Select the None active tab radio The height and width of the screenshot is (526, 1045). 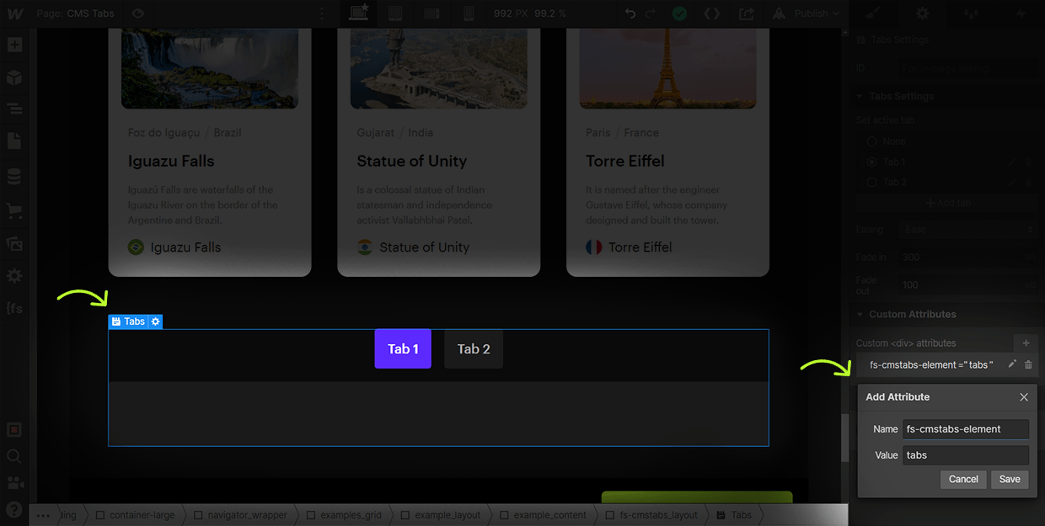pos(872,141)
